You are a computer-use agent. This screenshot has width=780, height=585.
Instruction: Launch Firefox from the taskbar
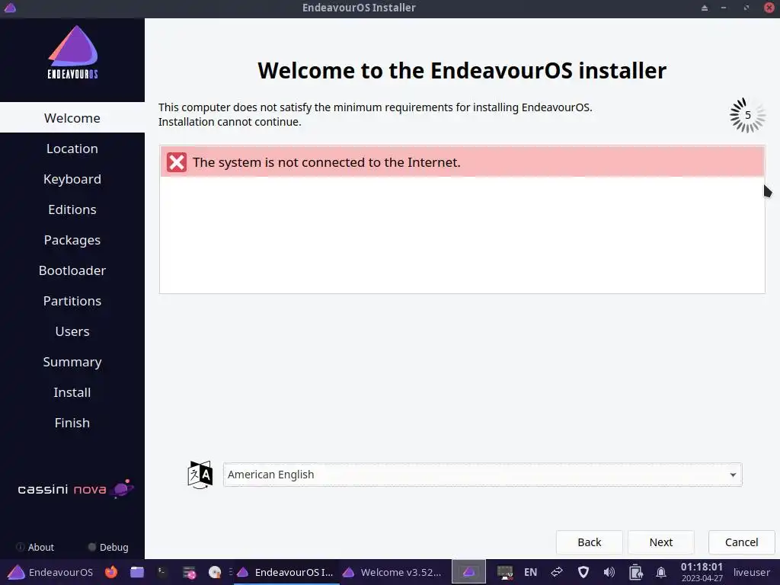click(111, 572)
